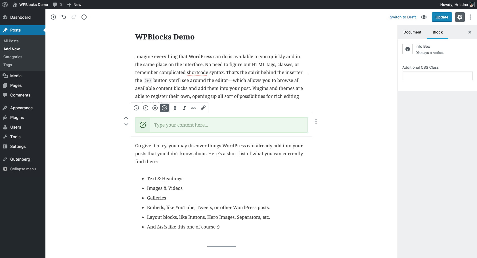The height and width of the screenshot is (258, 477).
Task: Open the Plugins menu
Action: 23,118
